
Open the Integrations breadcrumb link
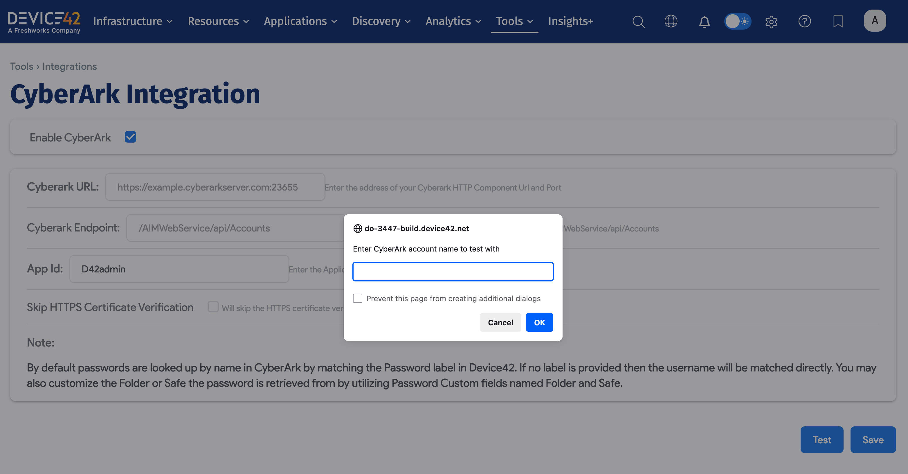tap(69, 66)
